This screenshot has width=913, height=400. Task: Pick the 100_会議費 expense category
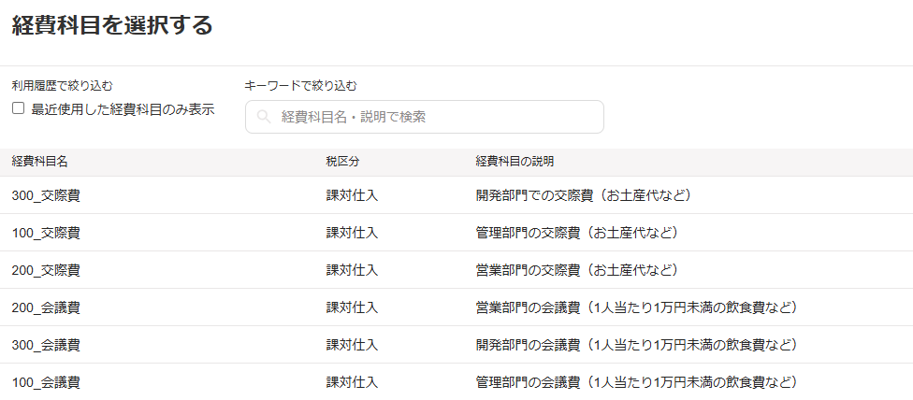coord(46,382)
